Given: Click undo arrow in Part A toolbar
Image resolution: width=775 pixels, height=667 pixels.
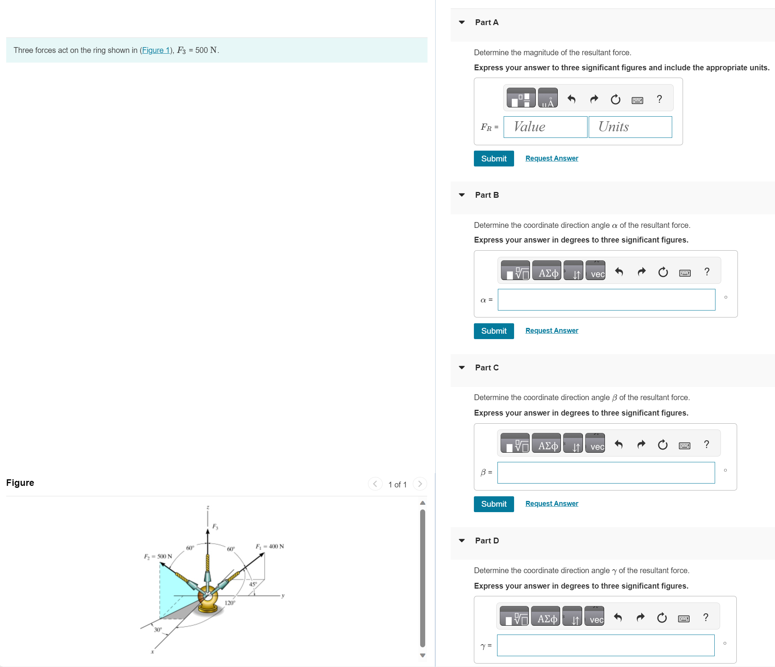Looking at the screenshot, I should tap(571, 99).
